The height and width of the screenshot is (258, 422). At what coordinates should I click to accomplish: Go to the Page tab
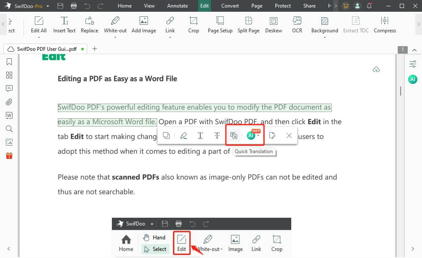point(257,5)
